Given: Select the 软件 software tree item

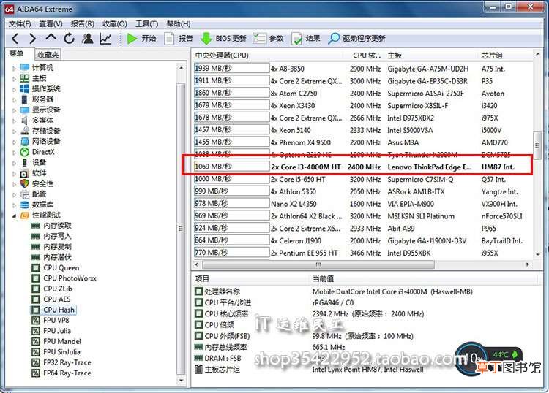Looking at the screenshot, I should coord(33,173).
